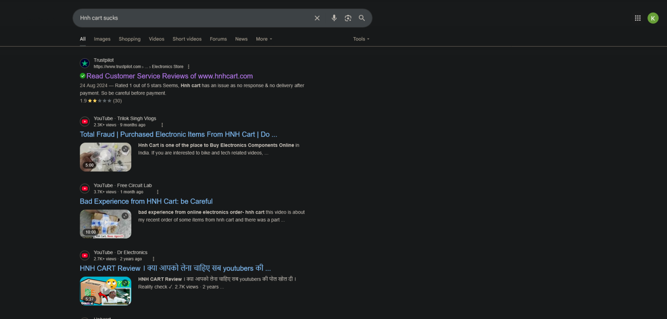
Task: Open the Bad Experience video thumbnail 10:00
Action: tap(105, 224)
